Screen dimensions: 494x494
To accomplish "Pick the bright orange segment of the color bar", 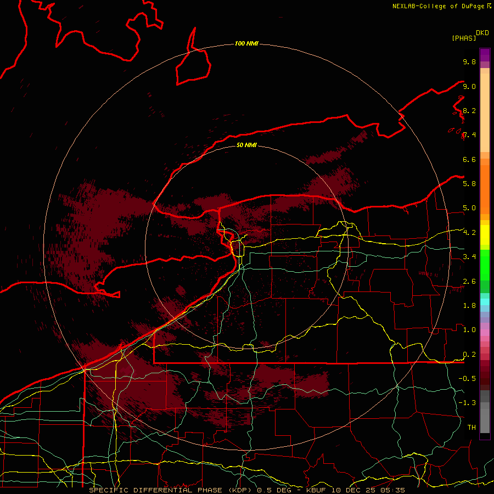I will pos(485,189).
